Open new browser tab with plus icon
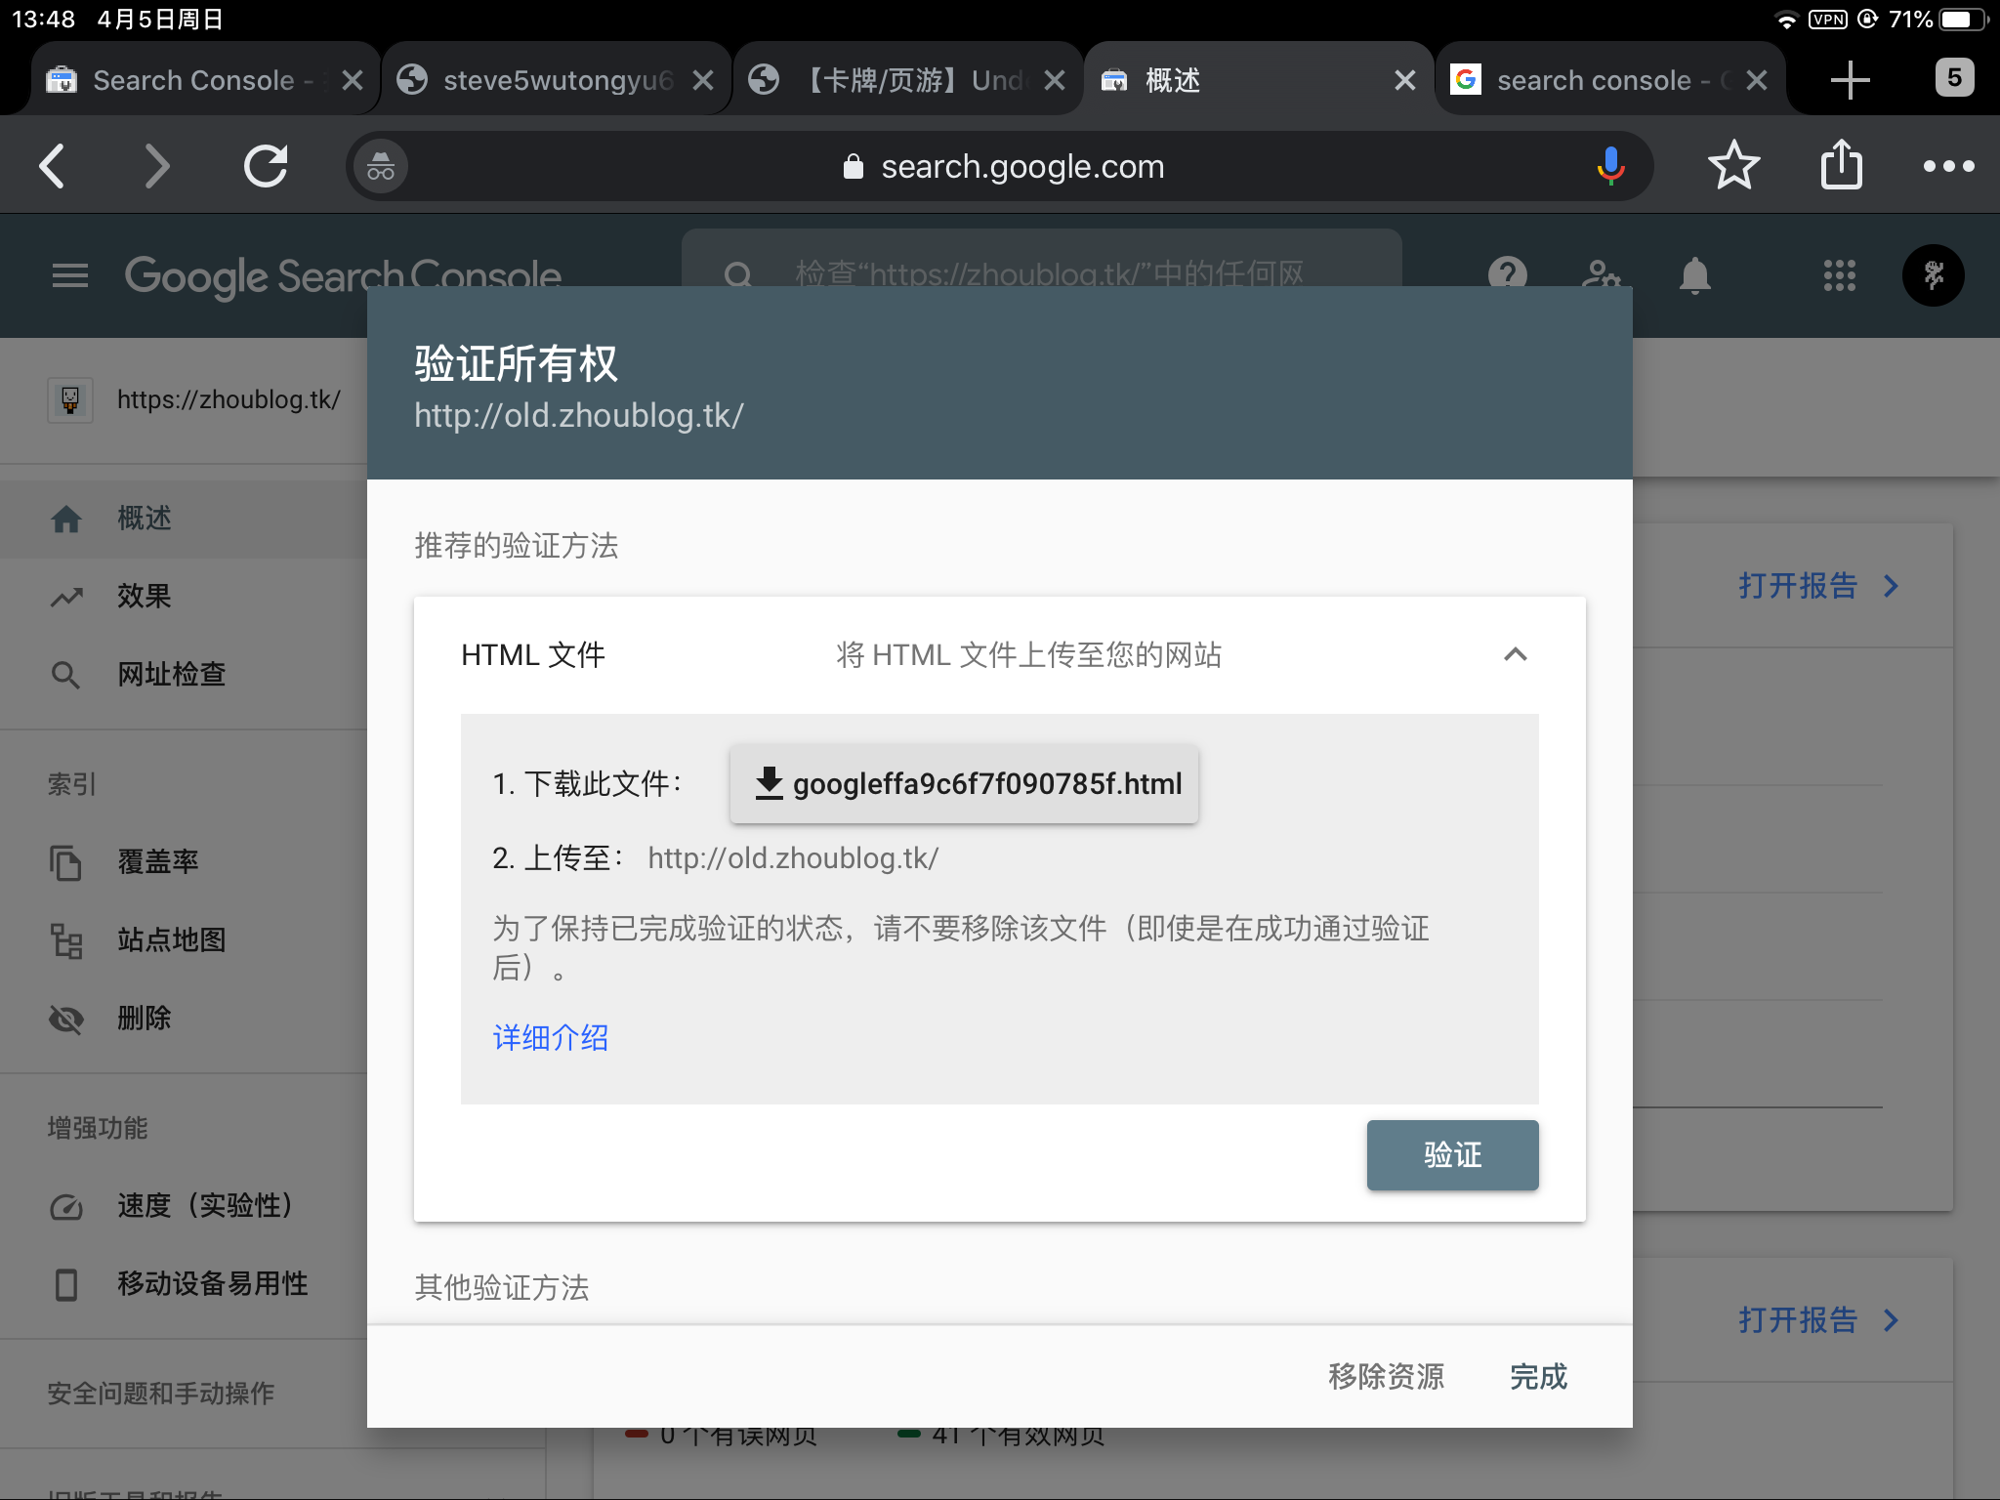 point(1850,80)
